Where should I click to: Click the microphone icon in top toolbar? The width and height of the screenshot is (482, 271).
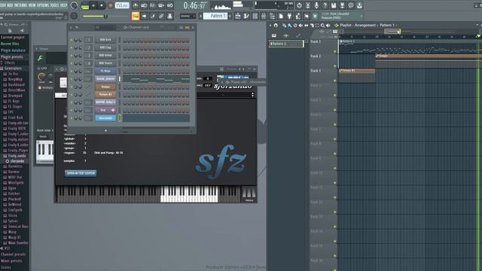point(316,5)
